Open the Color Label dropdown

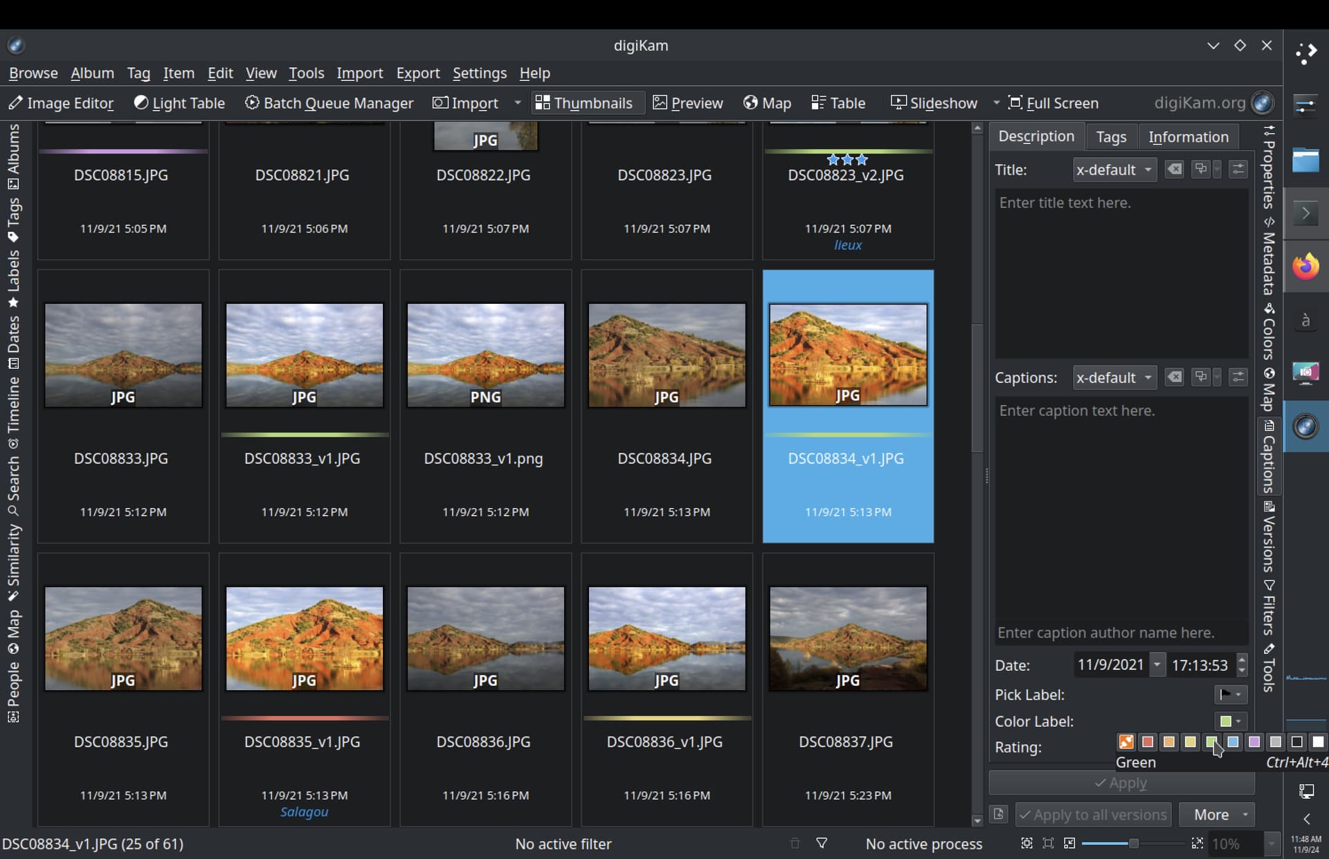[x=1231, y=721]
